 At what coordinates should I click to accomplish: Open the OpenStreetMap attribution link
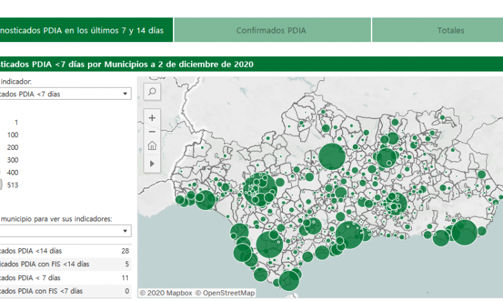coord(224,293)
